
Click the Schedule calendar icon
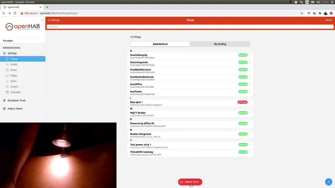(7, 92)
